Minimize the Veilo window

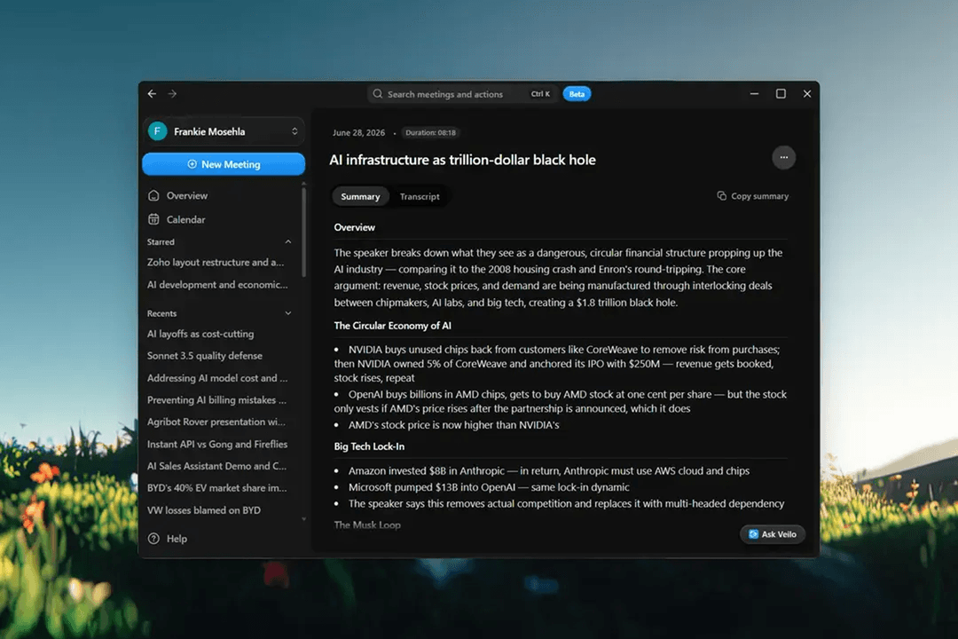tap(755, 93)
